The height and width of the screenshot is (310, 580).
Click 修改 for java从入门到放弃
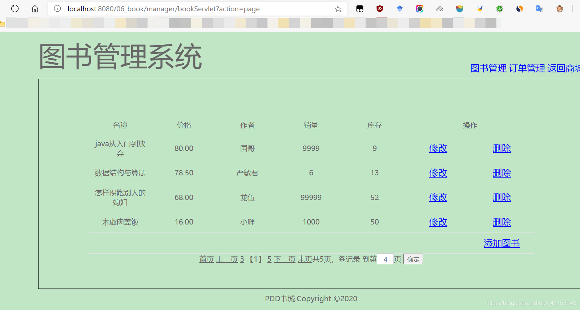pos(438,148)
